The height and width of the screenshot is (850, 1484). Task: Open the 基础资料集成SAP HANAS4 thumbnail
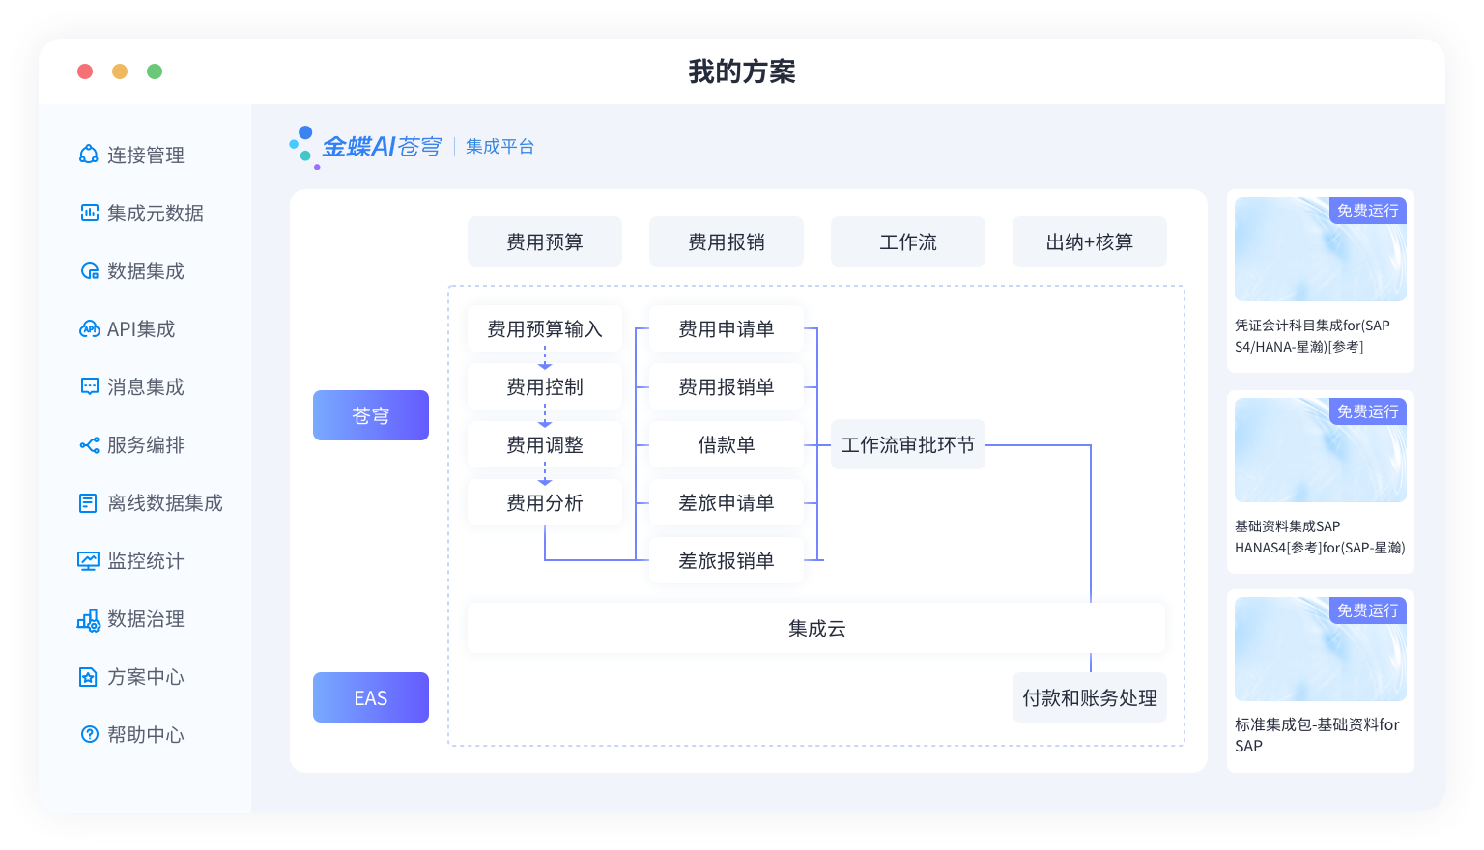(1321, 450)
